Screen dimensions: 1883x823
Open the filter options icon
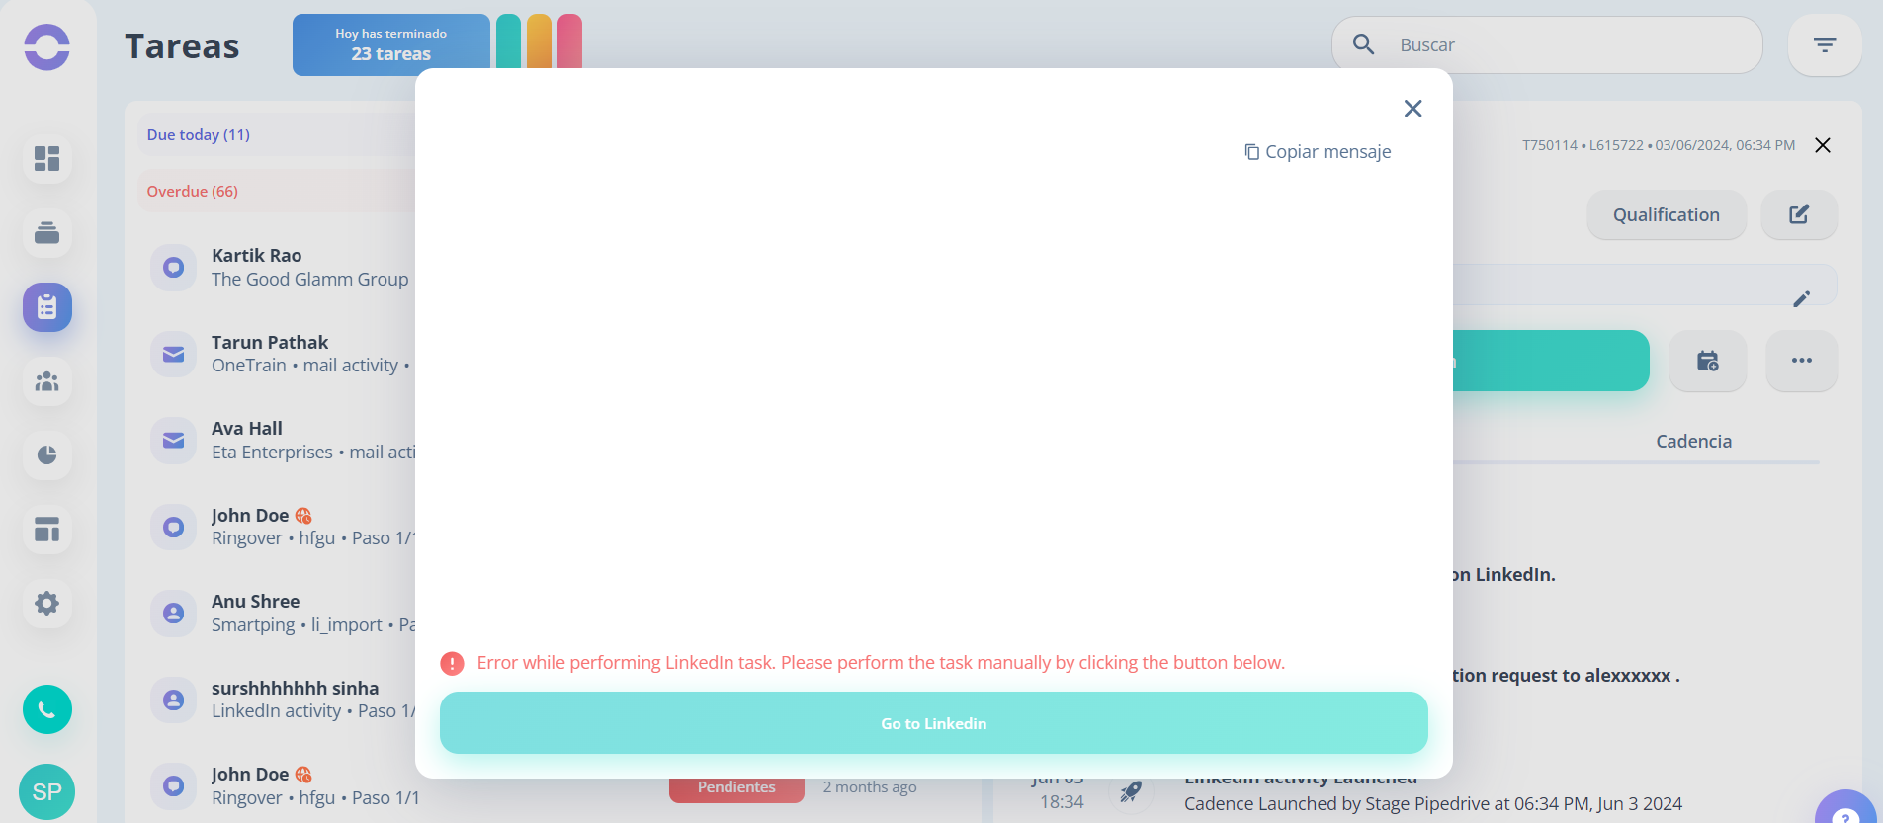click(1825, 45)
